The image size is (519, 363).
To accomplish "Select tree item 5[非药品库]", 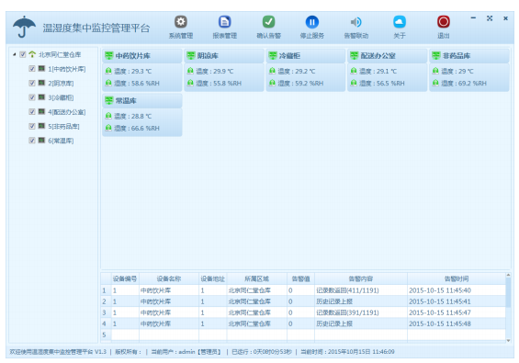I will pyautogui.click(x=64, y=126).
